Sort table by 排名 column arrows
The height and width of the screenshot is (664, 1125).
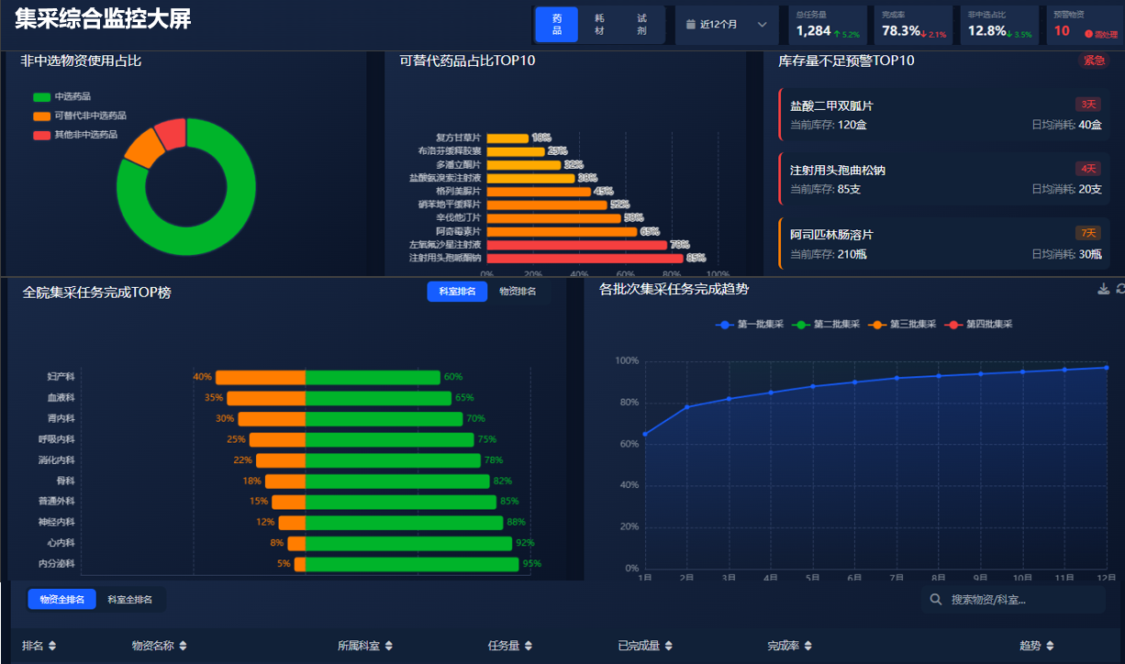52,647
